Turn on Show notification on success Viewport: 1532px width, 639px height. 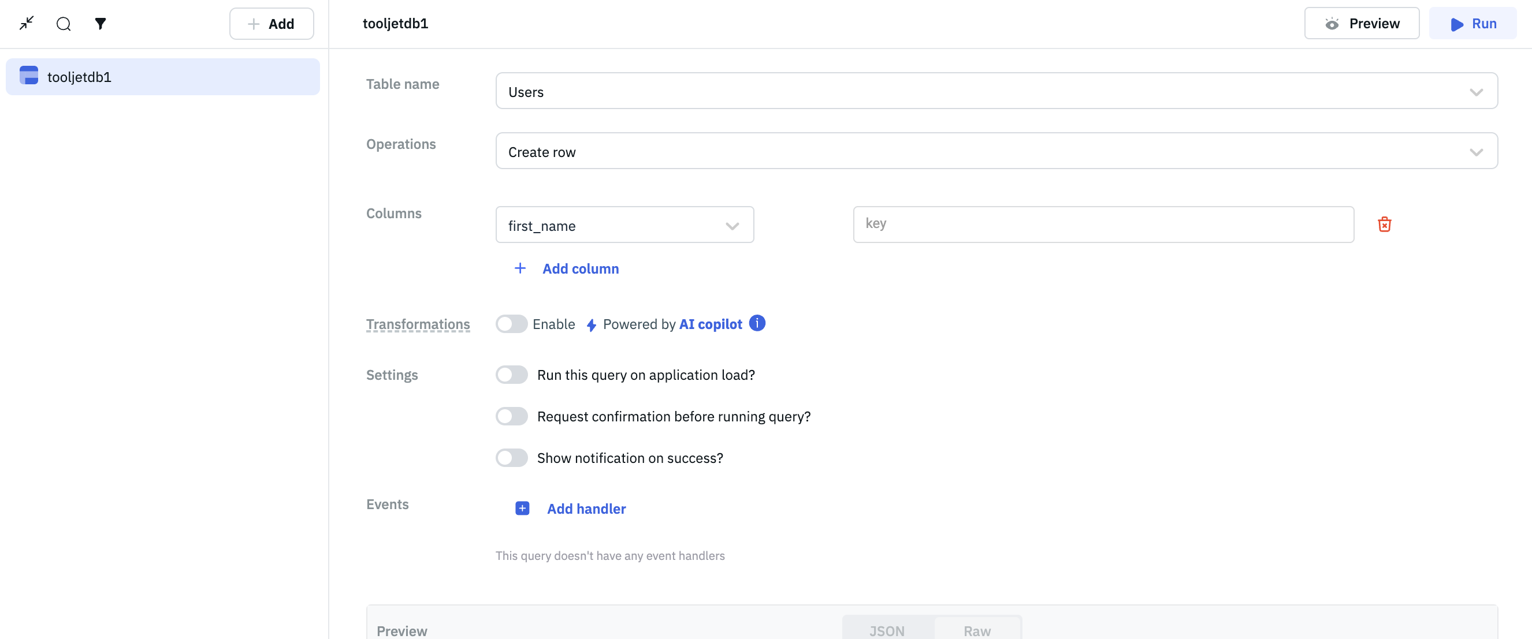tap(511, 458)
